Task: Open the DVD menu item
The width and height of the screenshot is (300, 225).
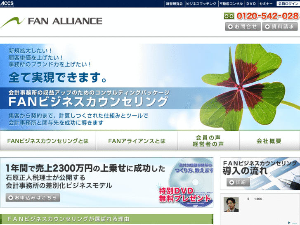Action: click(251, 4)
